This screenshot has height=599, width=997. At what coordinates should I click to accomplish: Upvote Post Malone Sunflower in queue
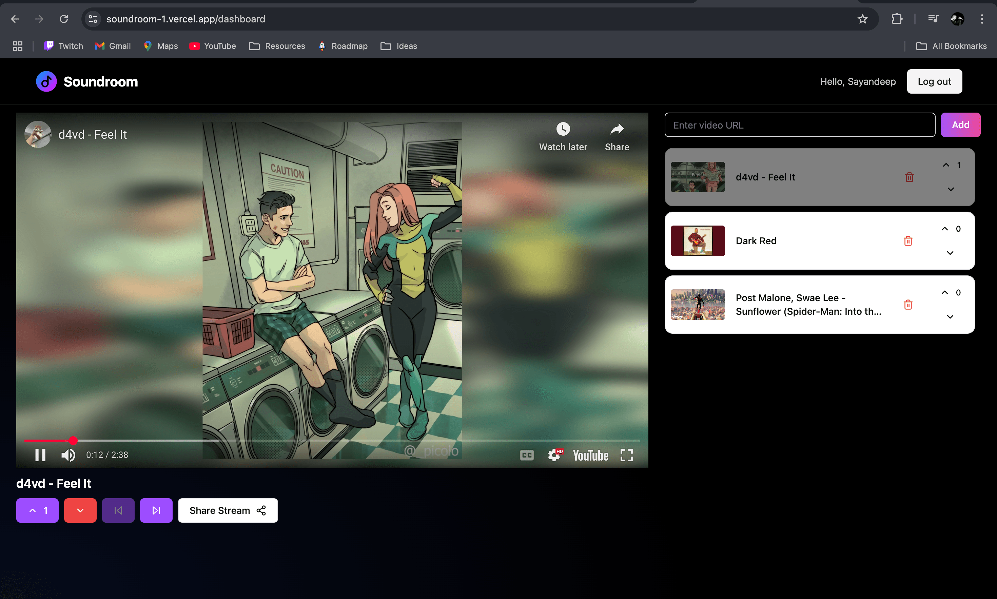(945, 293)
